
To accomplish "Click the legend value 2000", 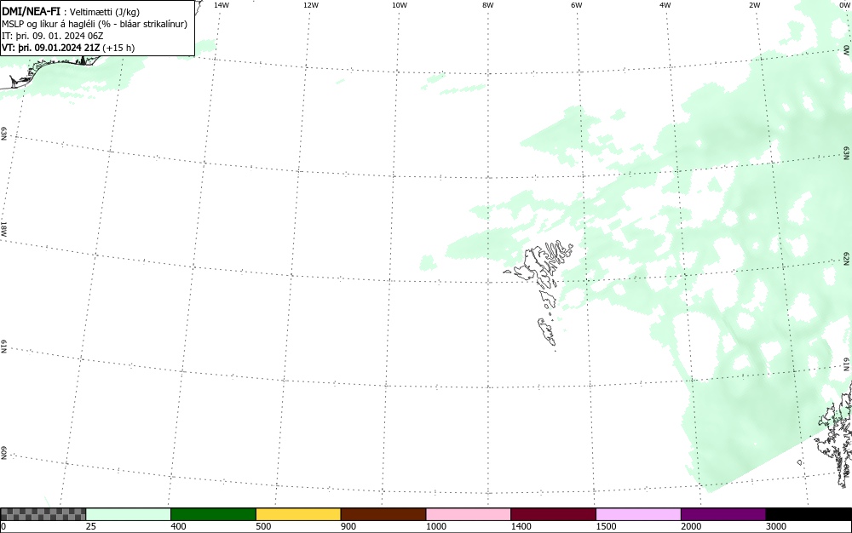I will (691, 526).
